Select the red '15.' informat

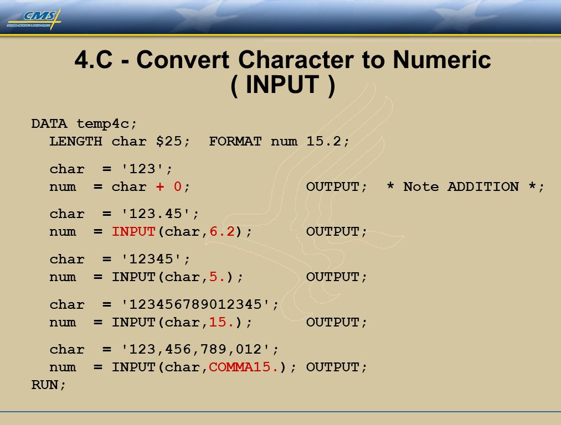(x=222, y=322)
